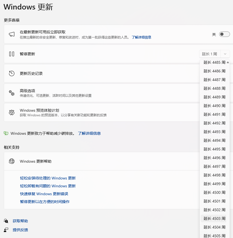The width and height of the screenshot is (233, 238).
Task: Choose 延长 4496 周 entry
Action: tap(213, 158)
